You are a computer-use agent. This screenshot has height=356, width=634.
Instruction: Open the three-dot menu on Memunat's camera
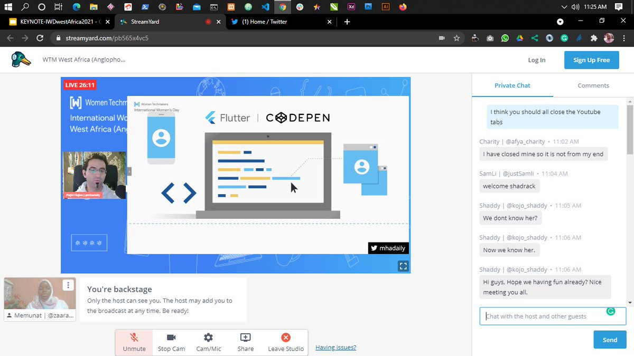tap(68, 285)
